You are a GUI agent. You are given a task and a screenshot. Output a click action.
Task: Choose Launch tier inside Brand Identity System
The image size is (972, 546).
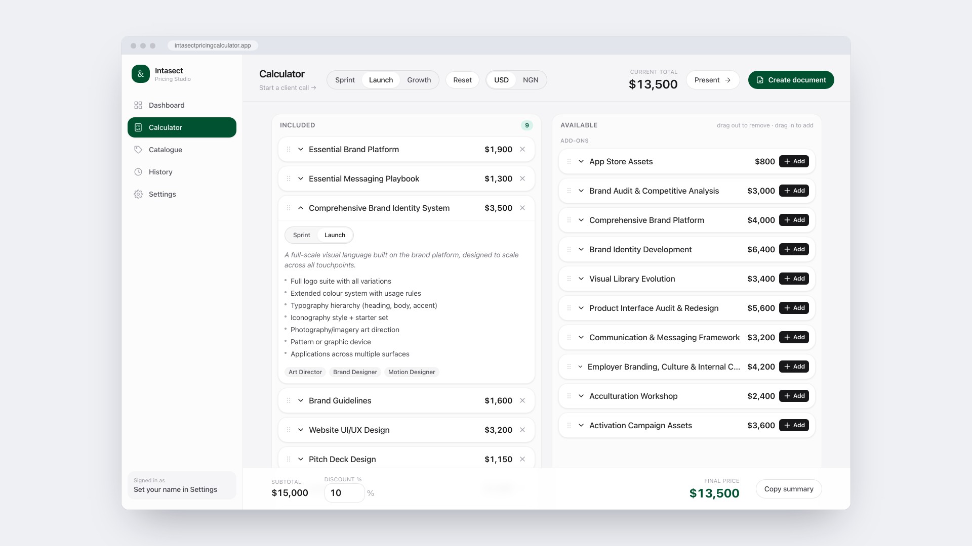335,235
